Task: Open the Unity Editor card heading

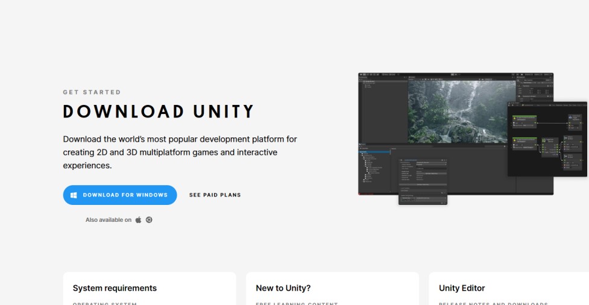Action: (462, 288)
